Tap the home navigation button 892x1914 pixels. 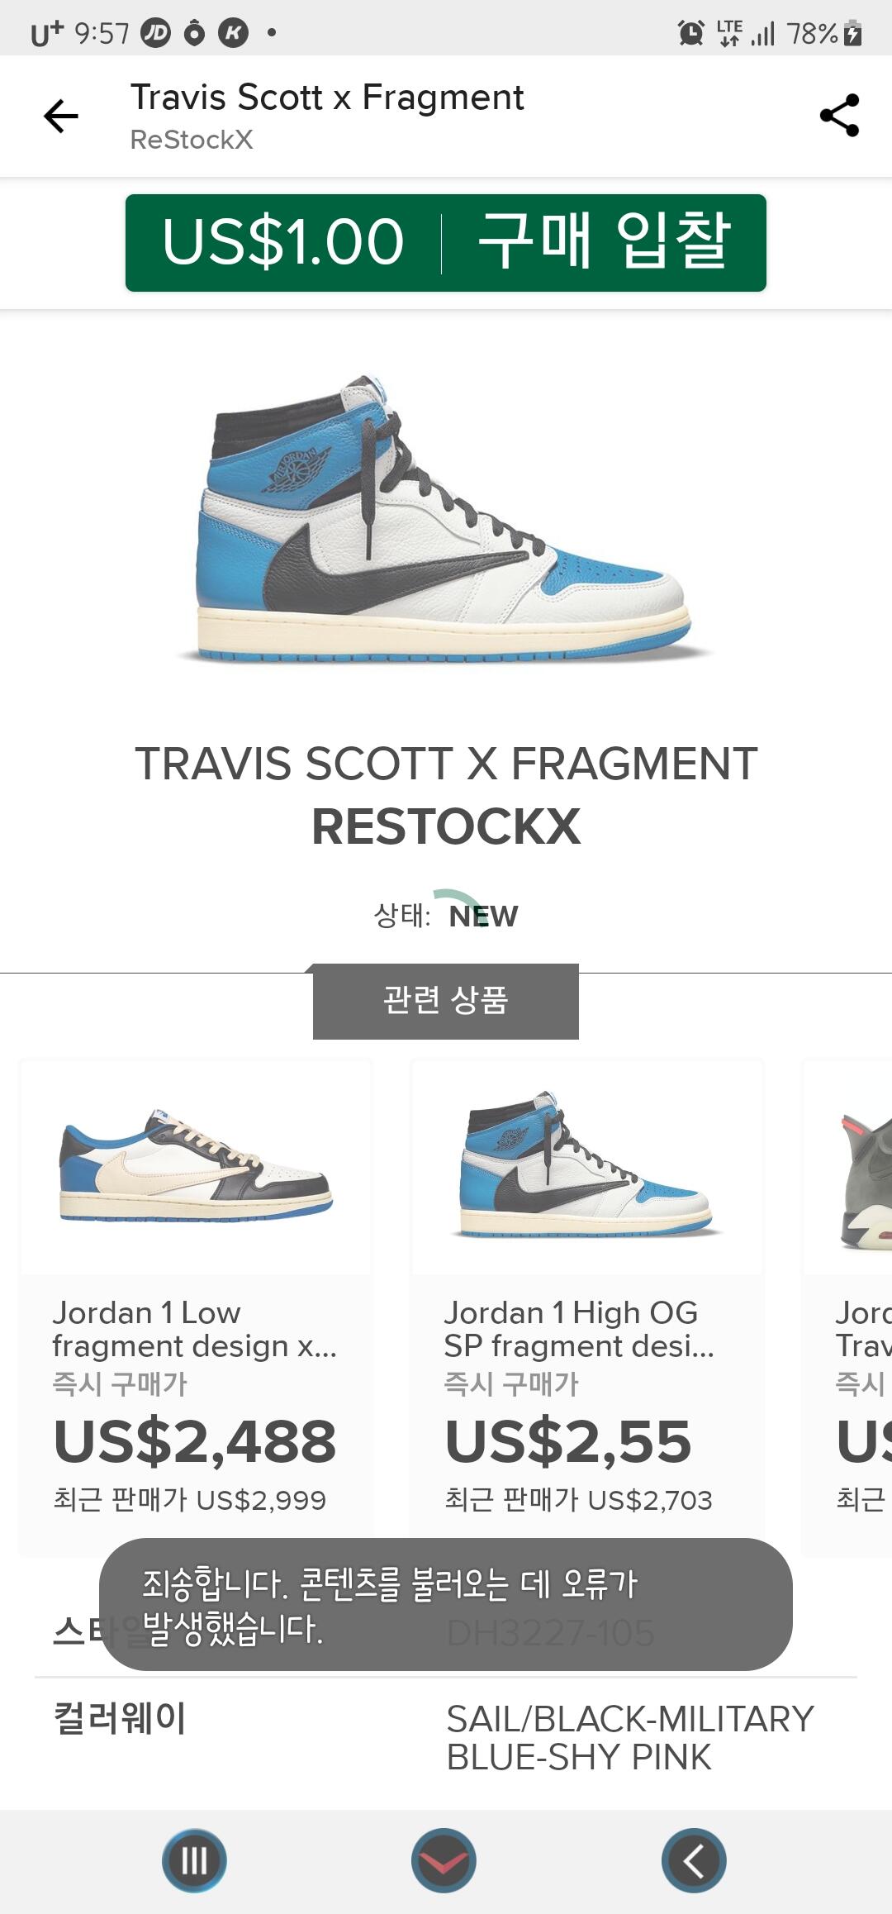tap(444, 1861)
